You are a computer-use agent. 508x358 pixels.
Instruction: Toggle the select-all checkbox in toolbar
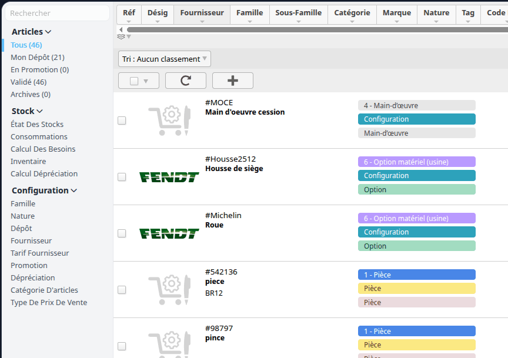coord(134,81)
